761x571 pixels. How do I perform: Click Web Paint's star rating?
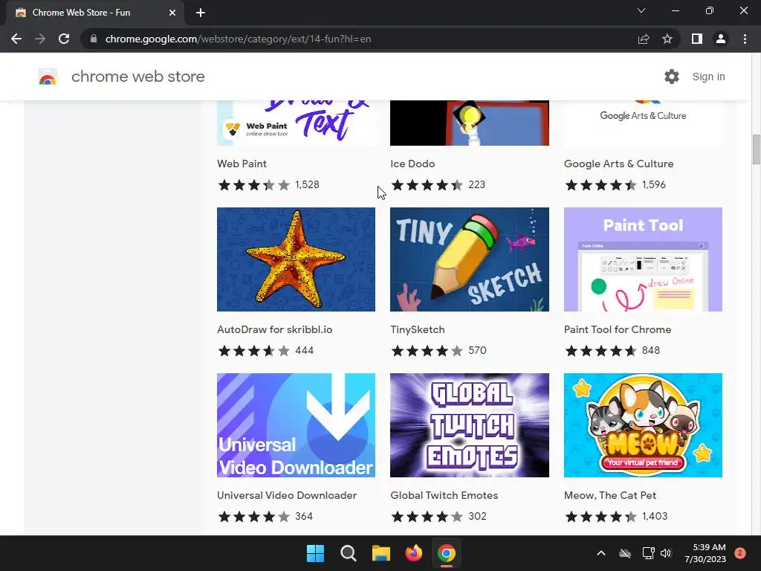click(254, 185)
